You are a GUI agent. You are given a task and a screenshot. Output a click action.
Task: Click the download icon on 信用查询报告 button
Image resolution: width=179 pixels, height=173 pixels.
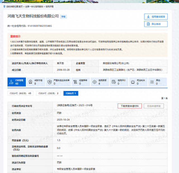pyautogui.click(x=148, y=17)
